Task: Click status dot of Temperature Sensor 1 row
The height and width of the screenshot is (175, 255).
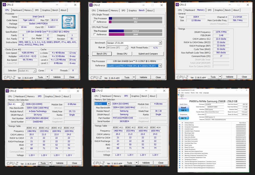Action: tap(180, 159)
